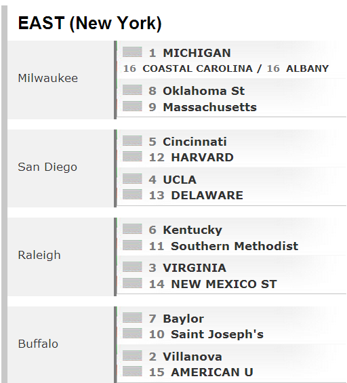This screenshot has height=383, width=347.
Task: Click the logo placeholder next to Harvard
Action: pyautogui.click(x=132, y=157)
